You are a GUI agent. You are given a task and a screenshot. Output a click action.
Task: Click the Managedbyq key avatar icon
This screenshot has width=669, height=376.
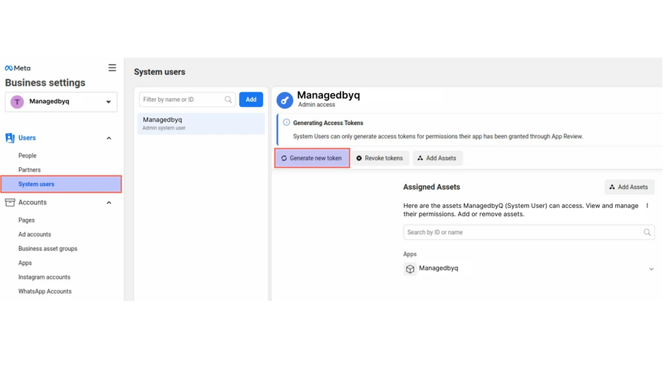(x=285, y=100)
